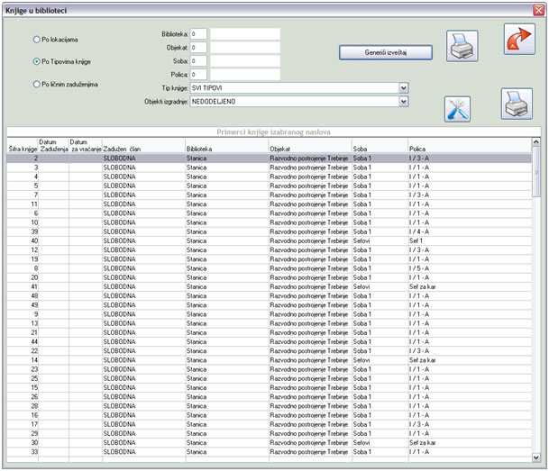
Task: Click the Šifra knjige column header
Action: coord(22,147)
